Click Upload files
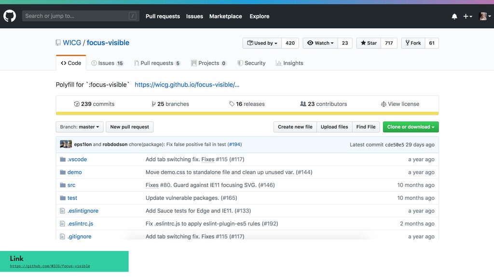Screen dimensions: 494x277 [334, 127]
